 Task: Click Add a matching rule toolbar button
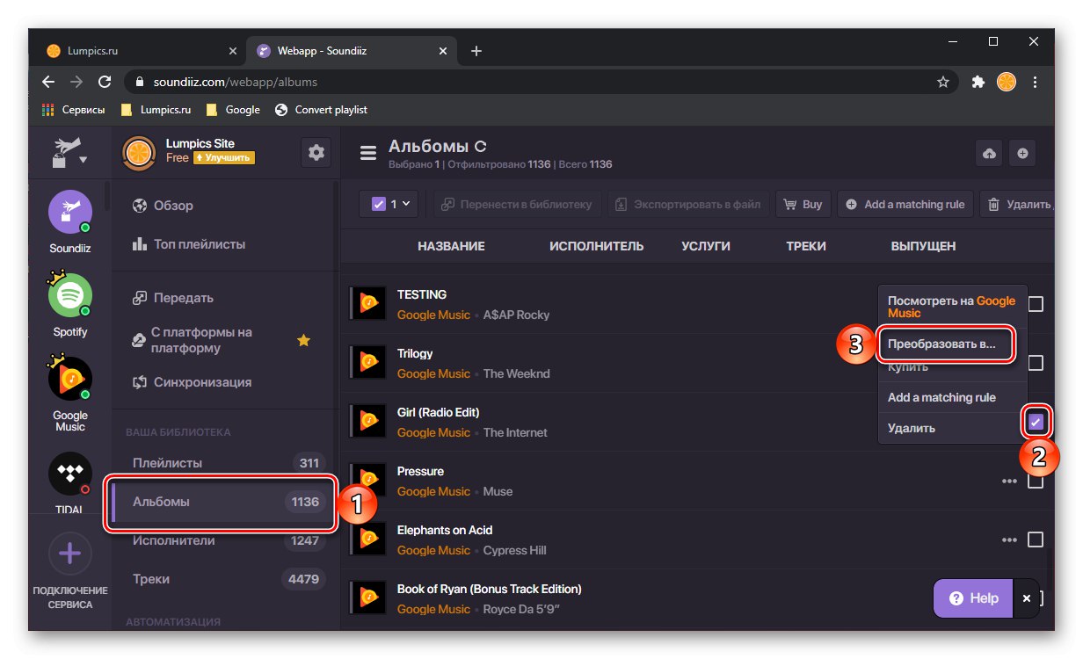[905, 204]
